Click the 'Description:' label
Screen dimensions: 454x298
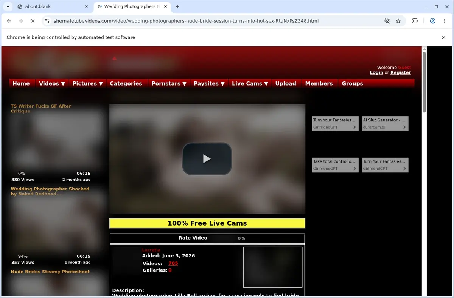128,290
